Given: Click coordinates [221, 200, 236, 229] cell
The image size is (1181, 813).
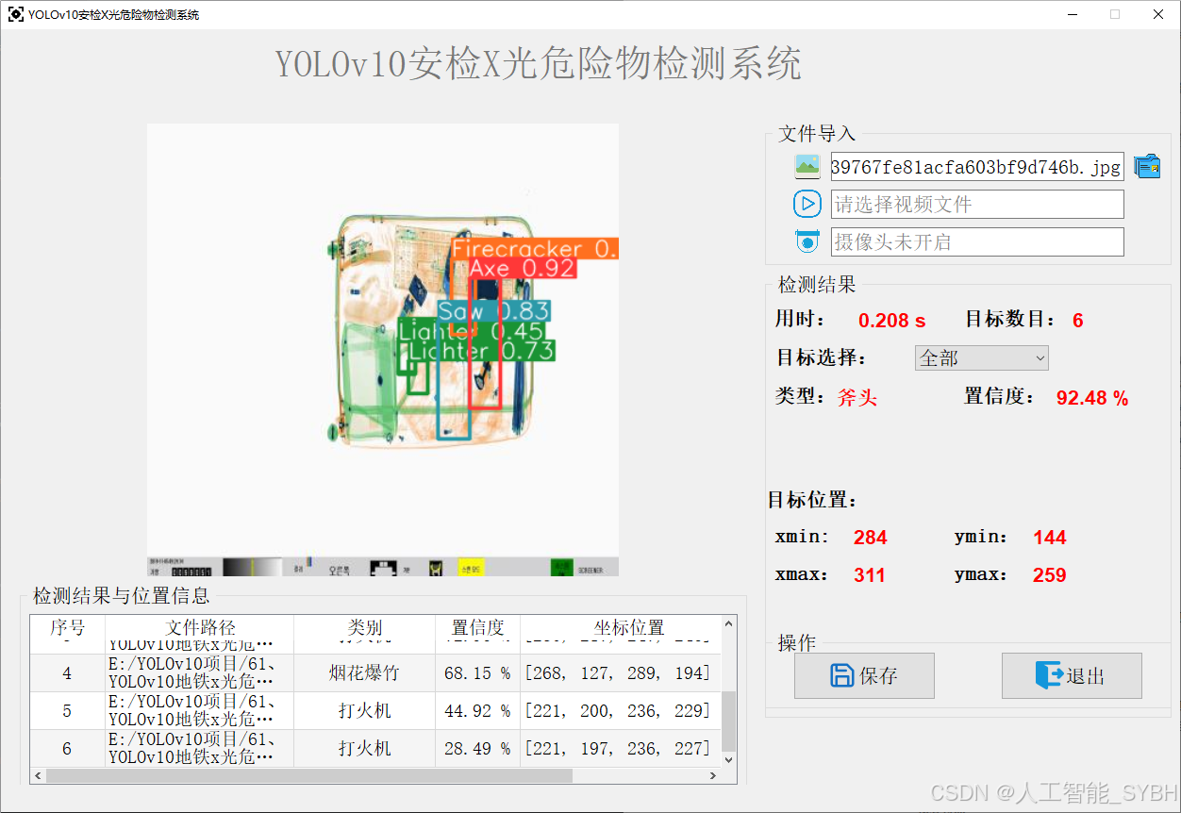Looking at the screenshot, I should coord(621,711).
